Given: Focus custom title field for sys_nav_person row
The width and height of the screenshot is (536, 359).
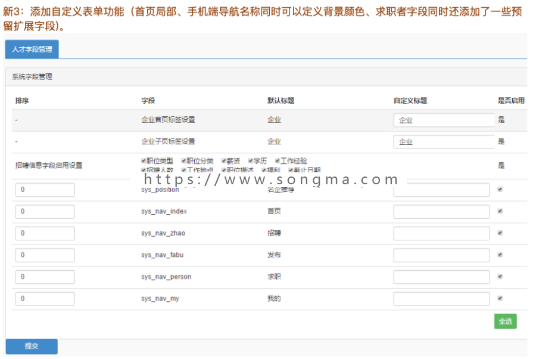Looking at the screenshot, I should tap(441, 277).
